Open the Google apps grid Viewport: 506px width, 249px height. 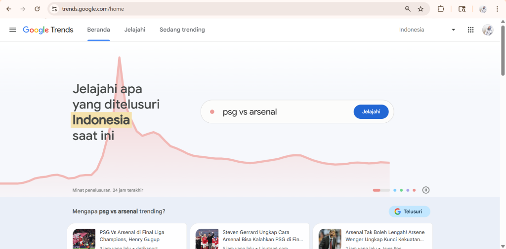(470, 30)
